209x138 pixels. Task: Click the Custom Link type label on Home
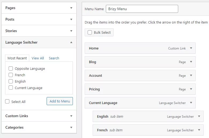point(177,48)
